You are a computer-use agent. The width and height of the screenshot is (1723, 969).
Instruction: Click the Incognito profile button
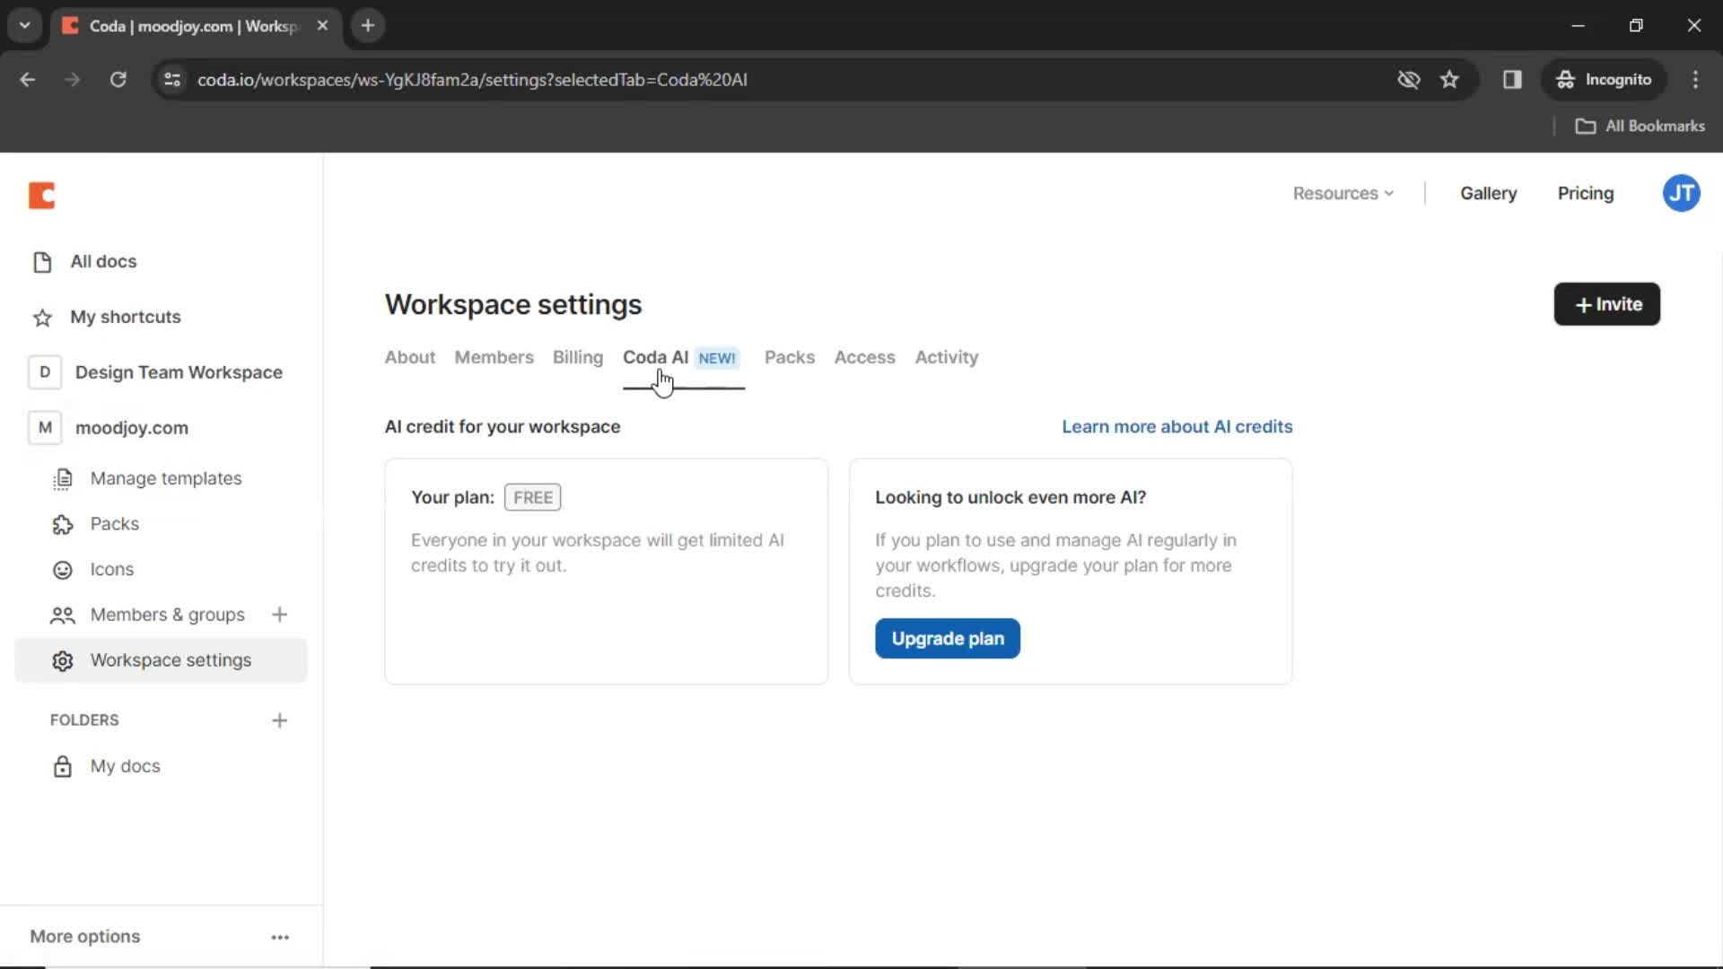(1605, 79)
